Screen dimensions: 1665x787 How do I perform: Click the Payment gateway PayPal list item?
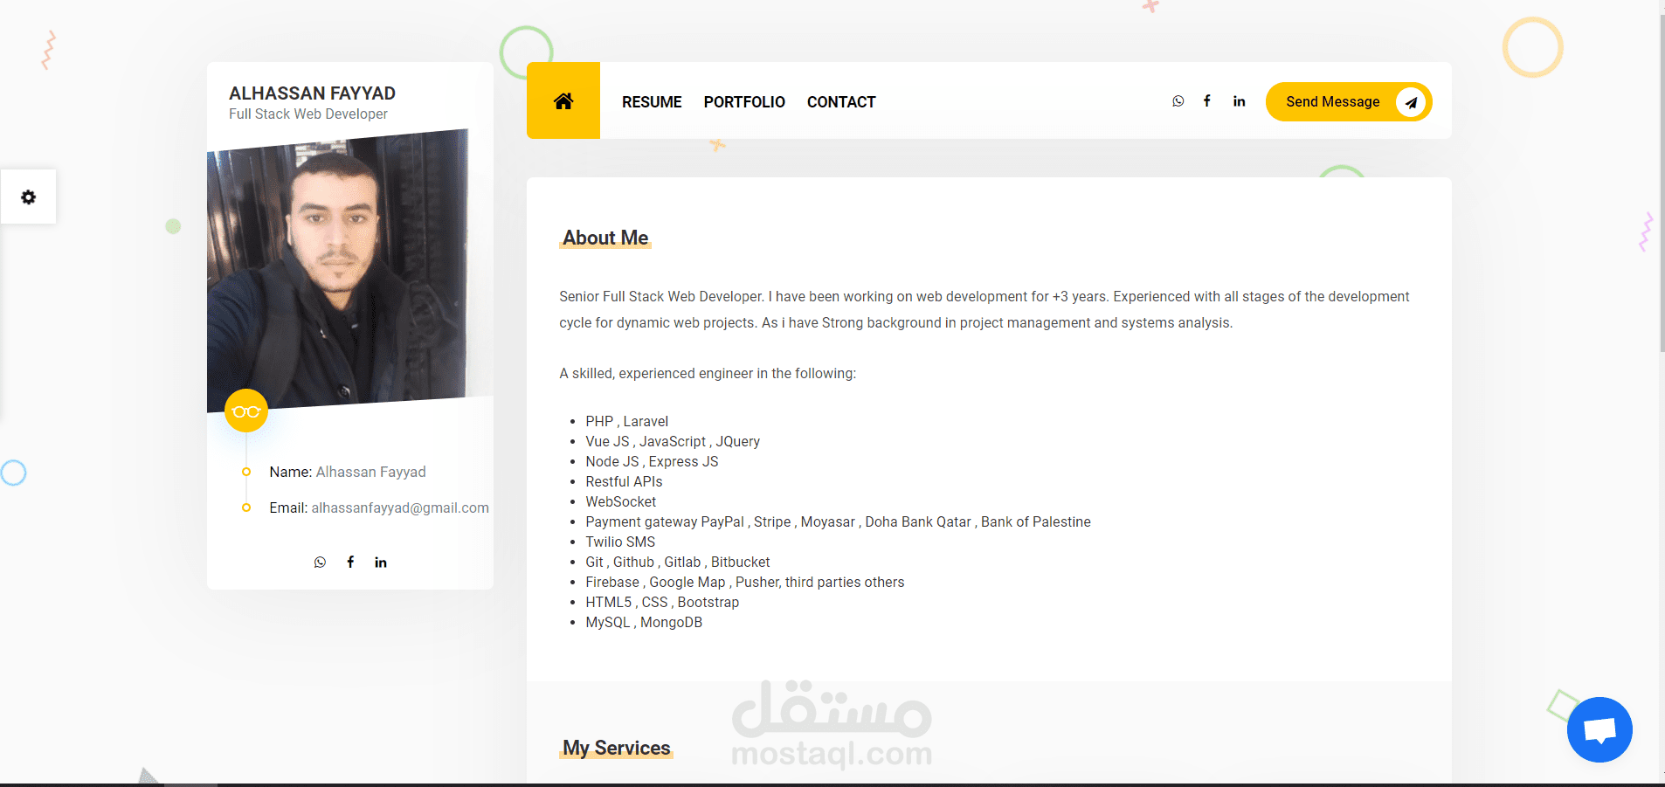(838, 521)
